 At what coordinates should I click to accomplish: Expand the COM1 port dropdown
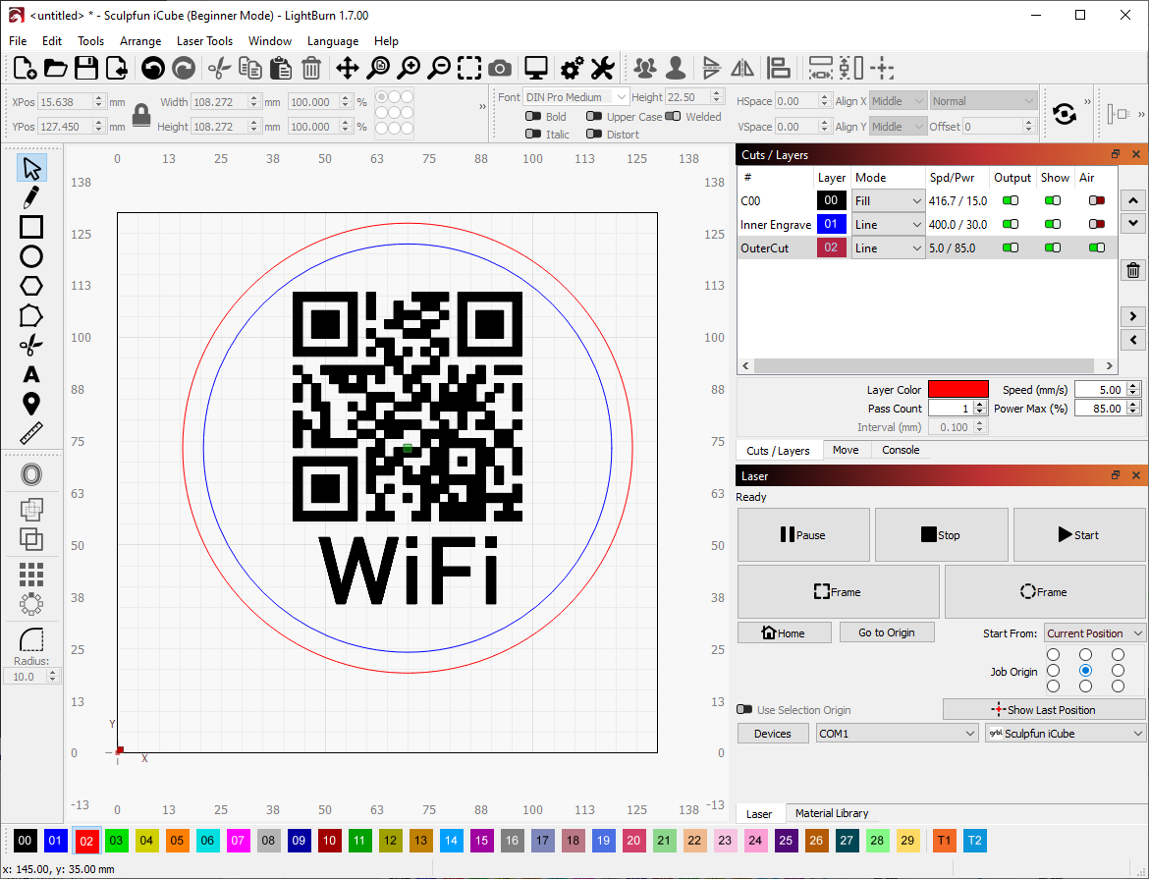897,734
